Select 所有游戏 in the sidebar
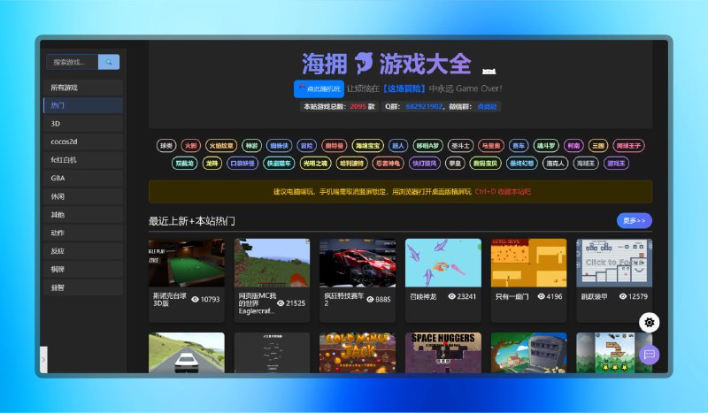Image resolution: width=708 pixels, height=413 pixels. pyautogui.click(x=83, y=88)
